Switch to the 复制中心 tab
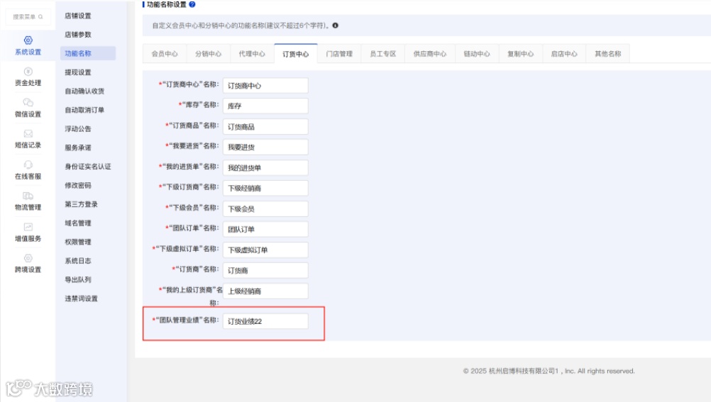 tap(521, 53)
